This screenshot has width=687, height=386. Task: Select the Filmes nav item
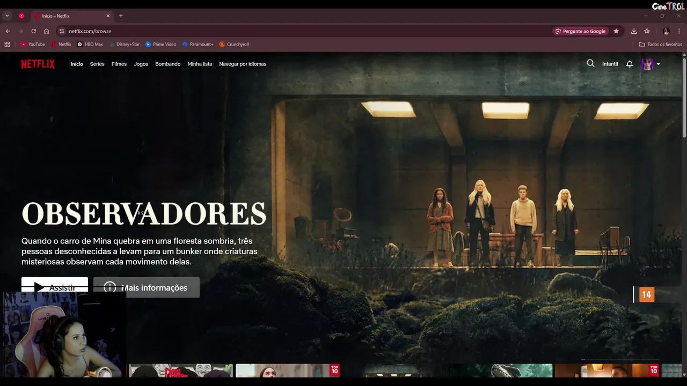[x=119, y=64]
